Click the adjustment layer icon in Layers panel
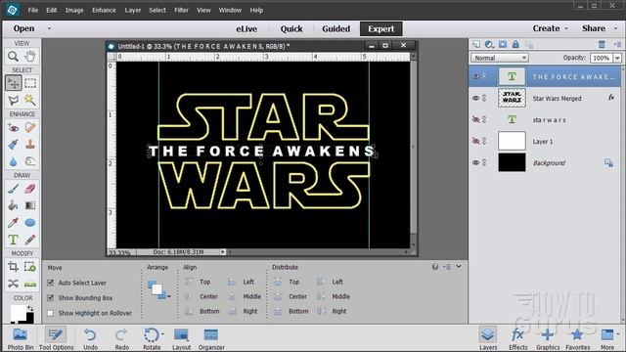 point(489,44)
